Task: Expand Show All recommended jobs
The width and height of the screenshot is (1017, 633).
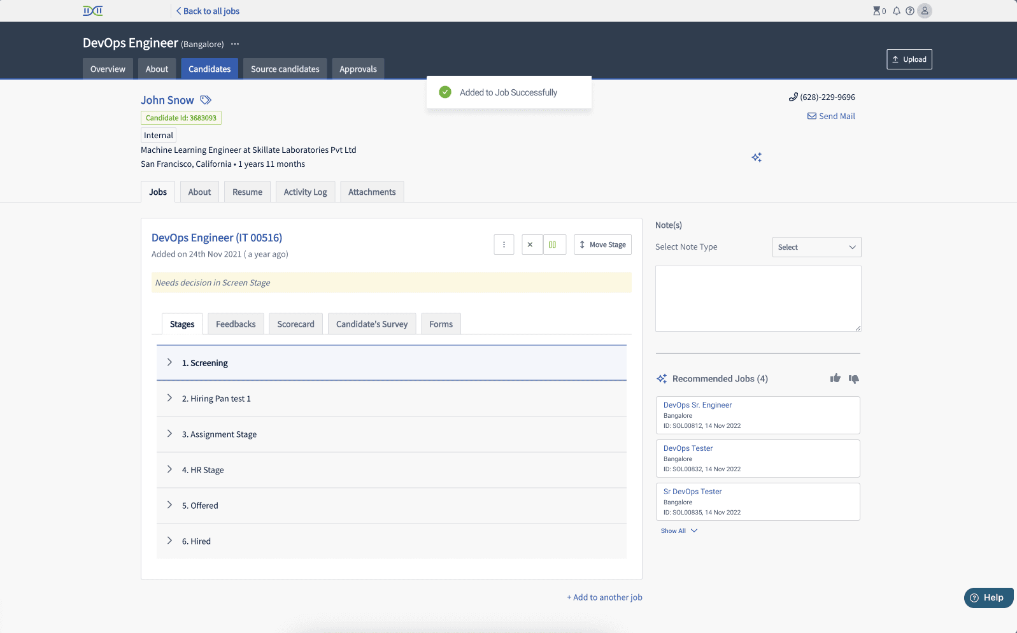Action: tap(679, 530)
